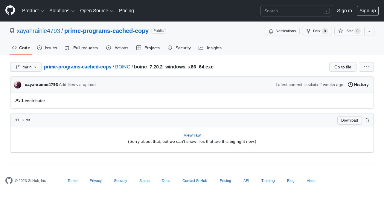Click the 11.3 MB file size text

22,120
